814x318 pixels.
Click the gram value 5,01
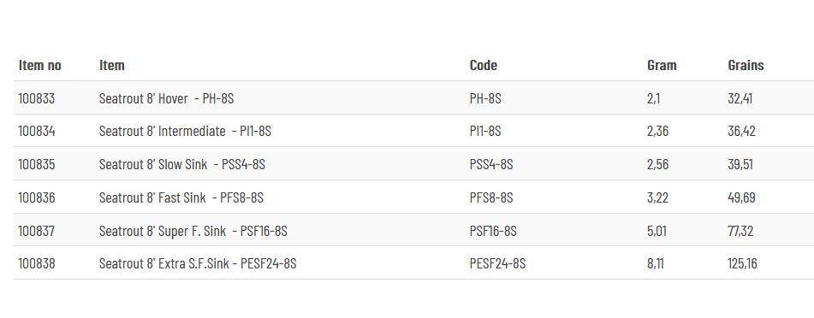[x=657, y=231]
